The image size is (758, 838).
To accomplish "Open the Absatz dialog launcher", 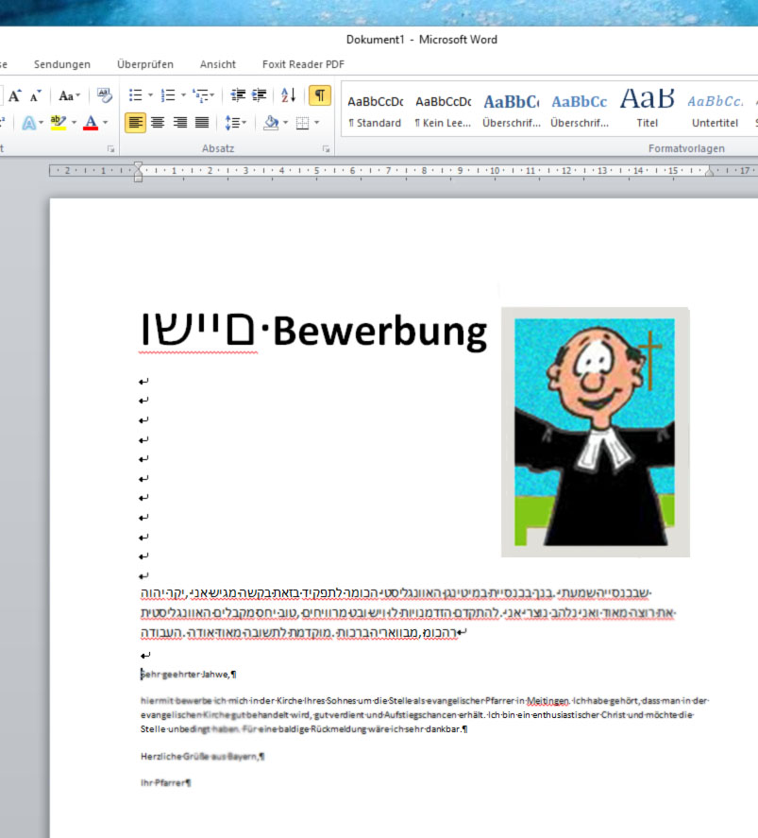I will point(327,149).
